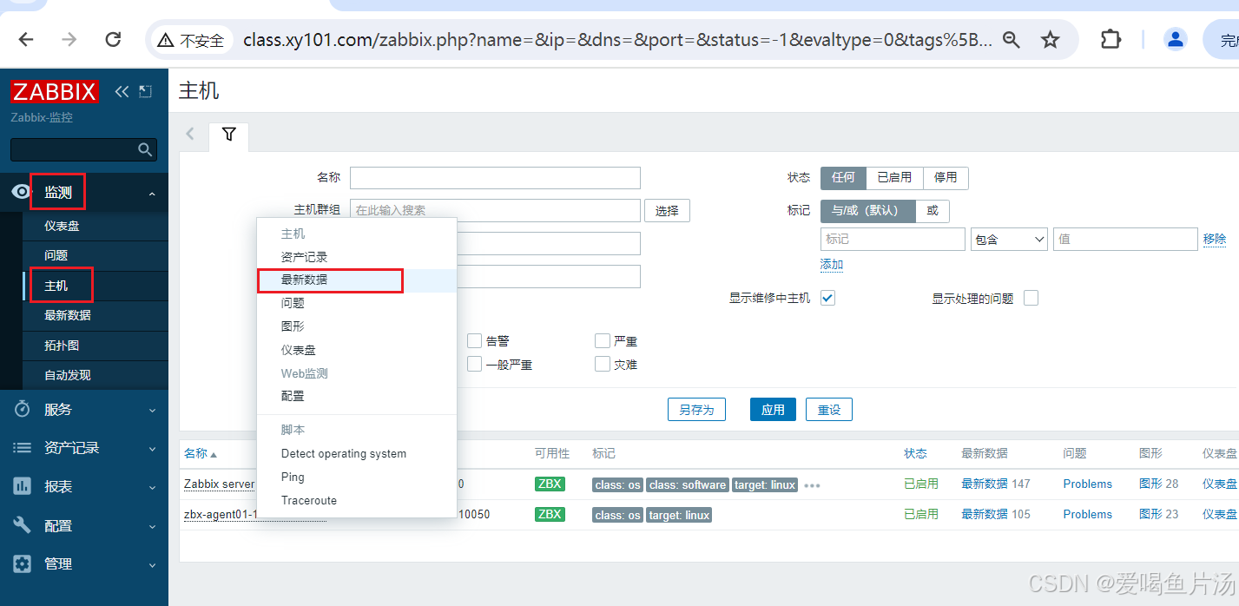Open Problems link for Zabbix server
The width and height of the screenshot is (1239, 606).
point(1088,484)
